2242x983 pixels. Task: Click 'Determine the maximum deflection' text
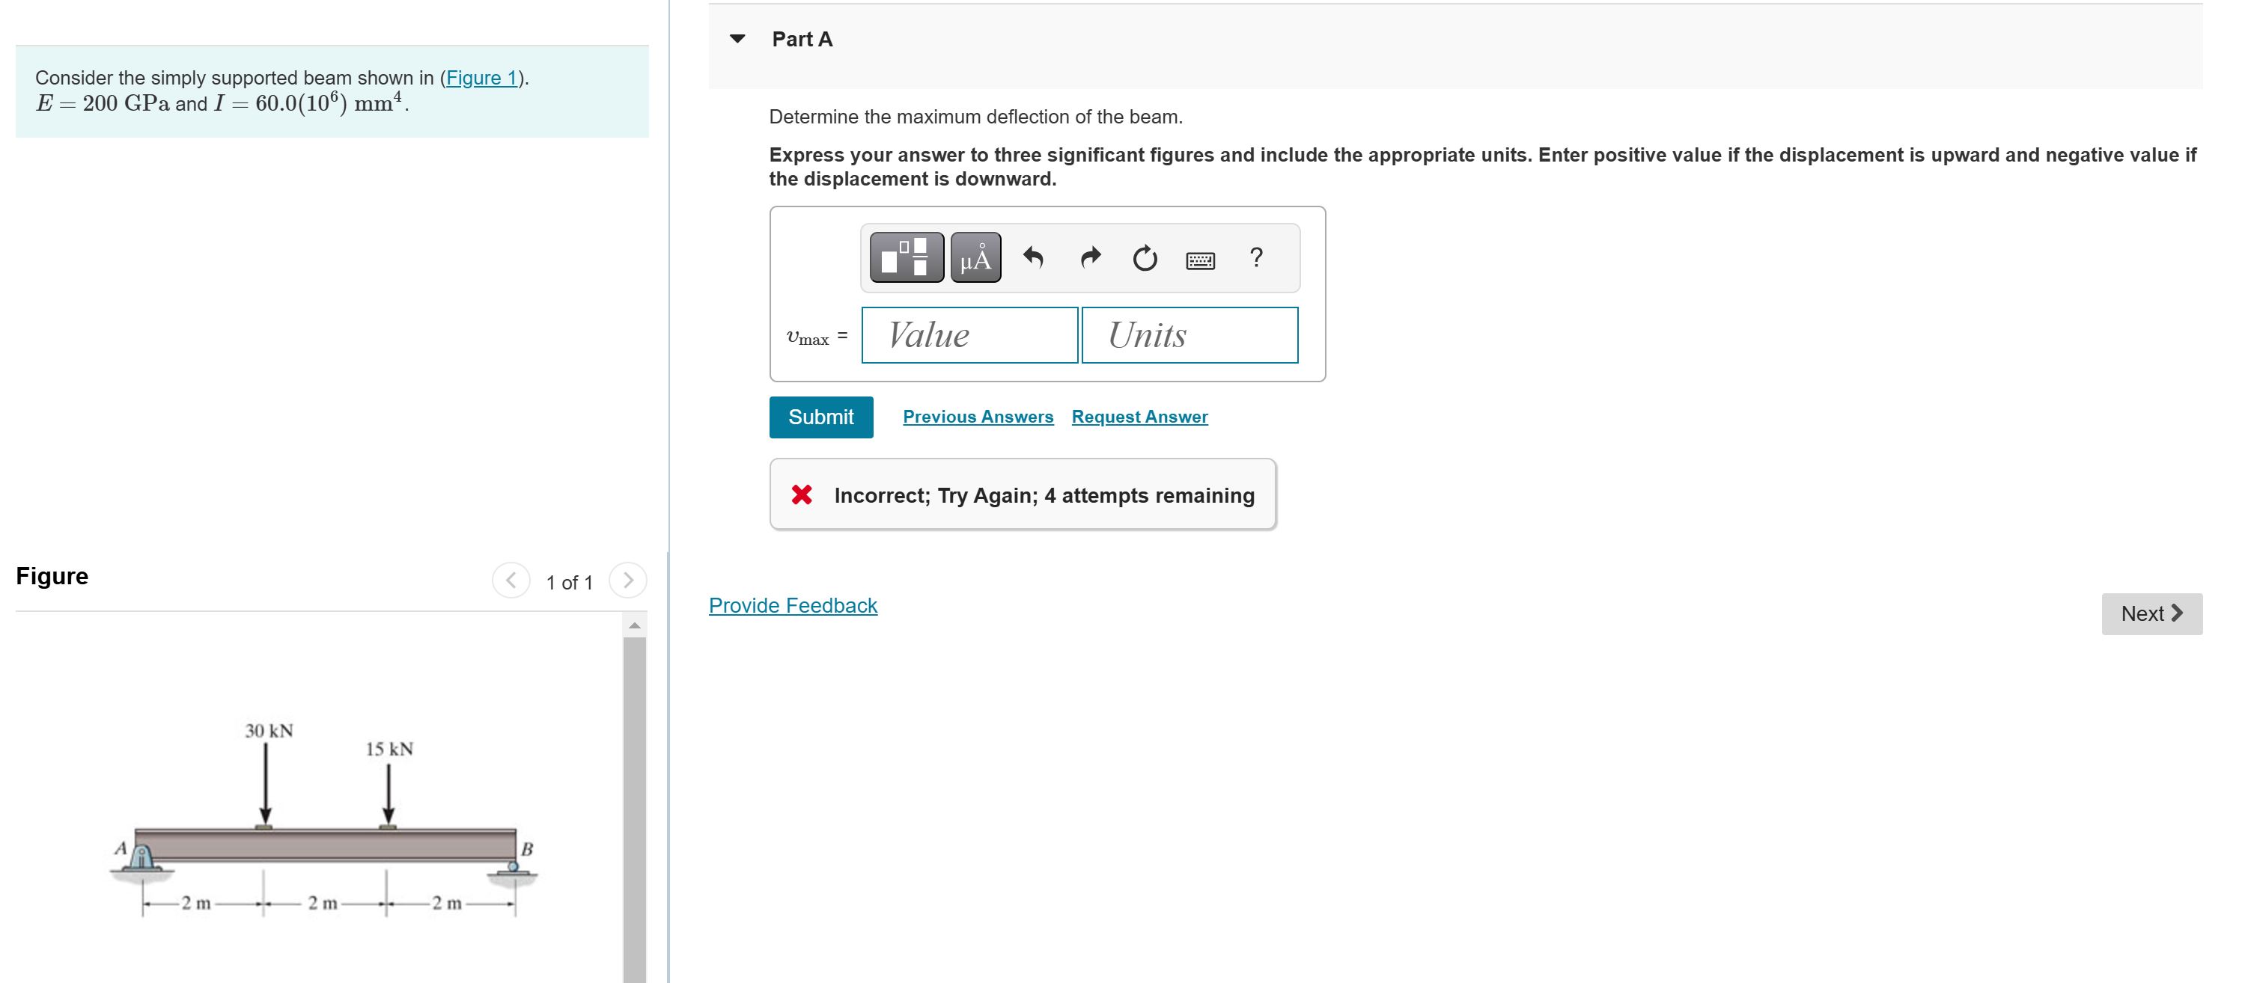(x=975, y=117)
